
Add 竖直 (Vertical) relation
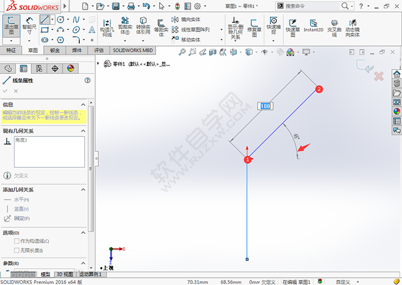click(16, 209)
